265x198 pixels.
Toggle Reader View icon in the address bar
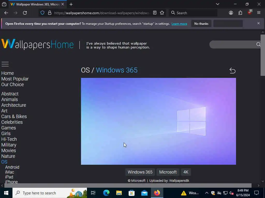[155, 13]
